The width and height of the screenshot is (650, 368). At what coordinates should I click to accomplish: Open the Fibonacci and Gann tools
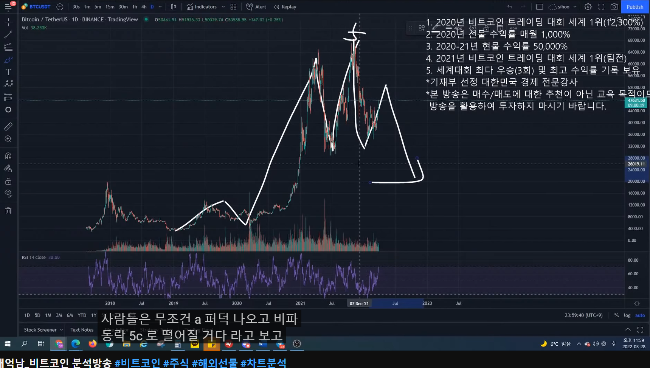click(x=8, y=47)
